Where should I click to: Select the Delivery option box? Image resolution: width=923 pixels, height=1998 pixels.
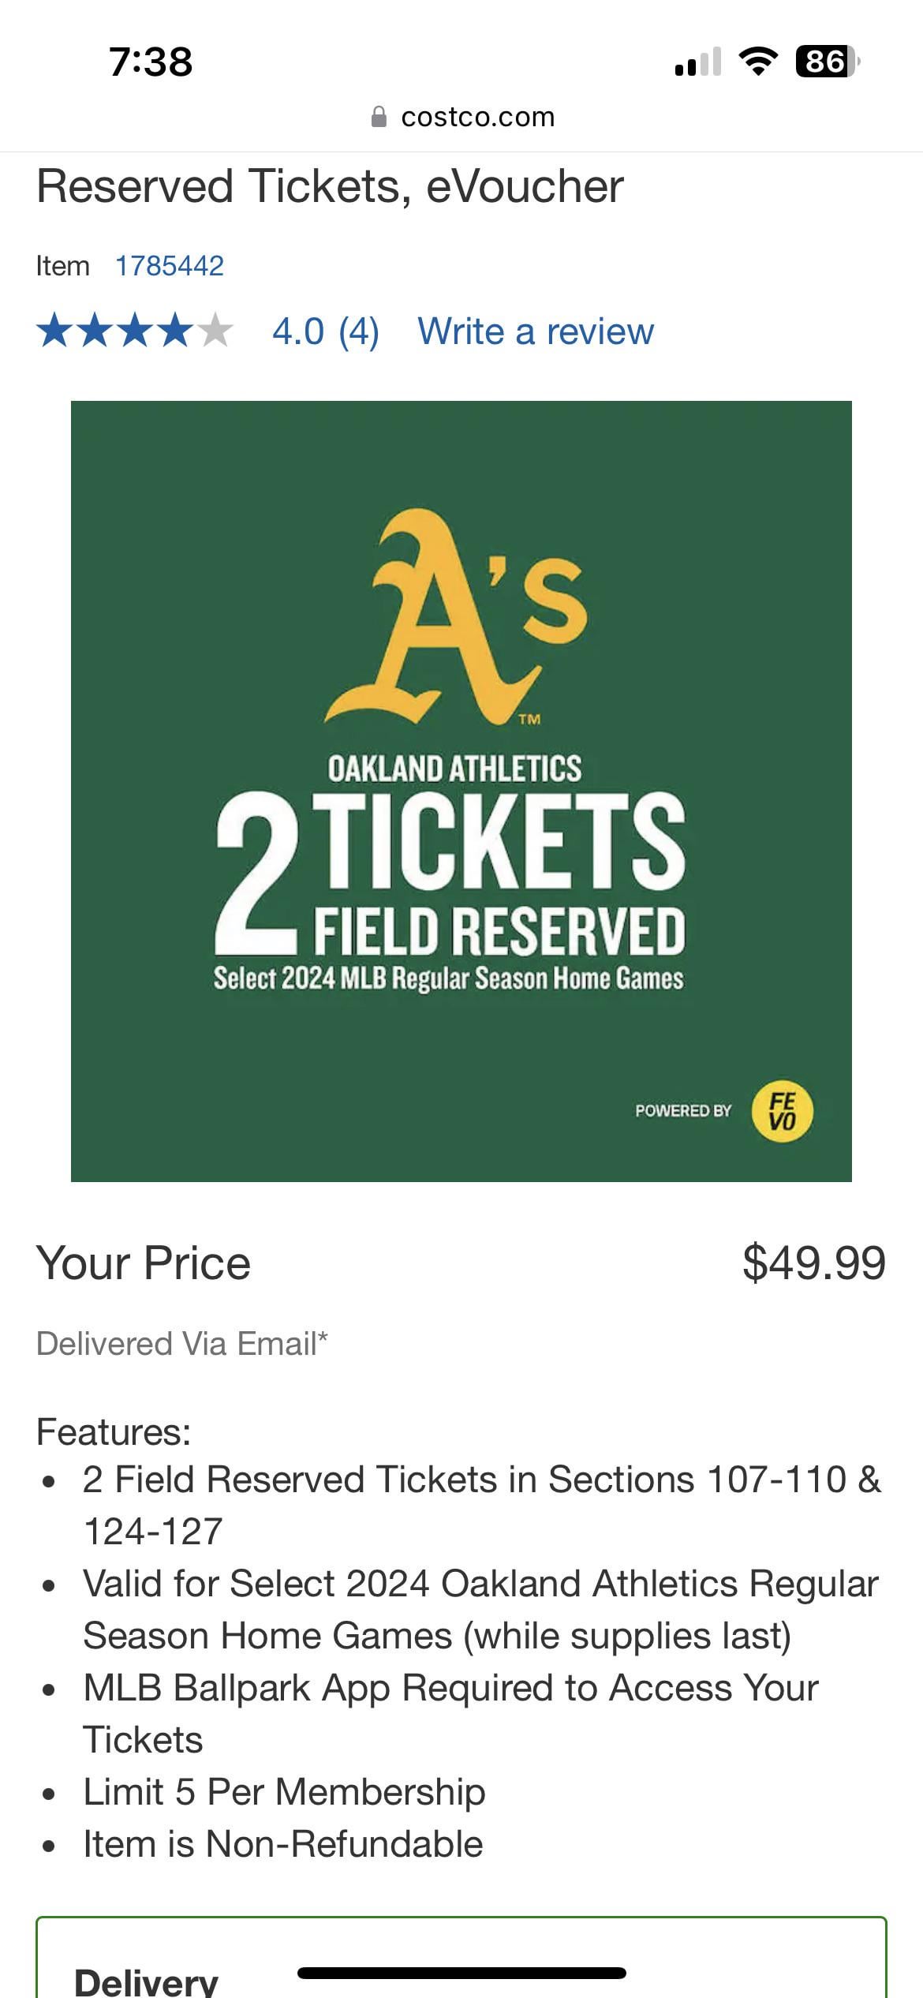click(461, 1958)
